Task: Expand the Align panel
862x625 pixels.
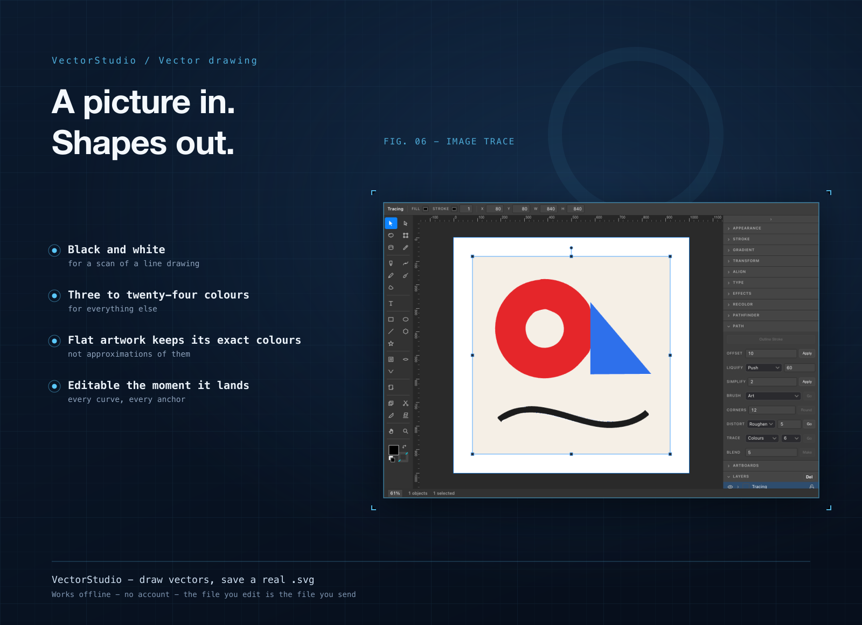Action: 770,272
